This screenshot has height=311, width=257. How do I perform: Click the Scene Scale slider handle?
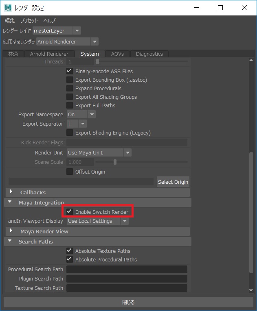(115, 162)
